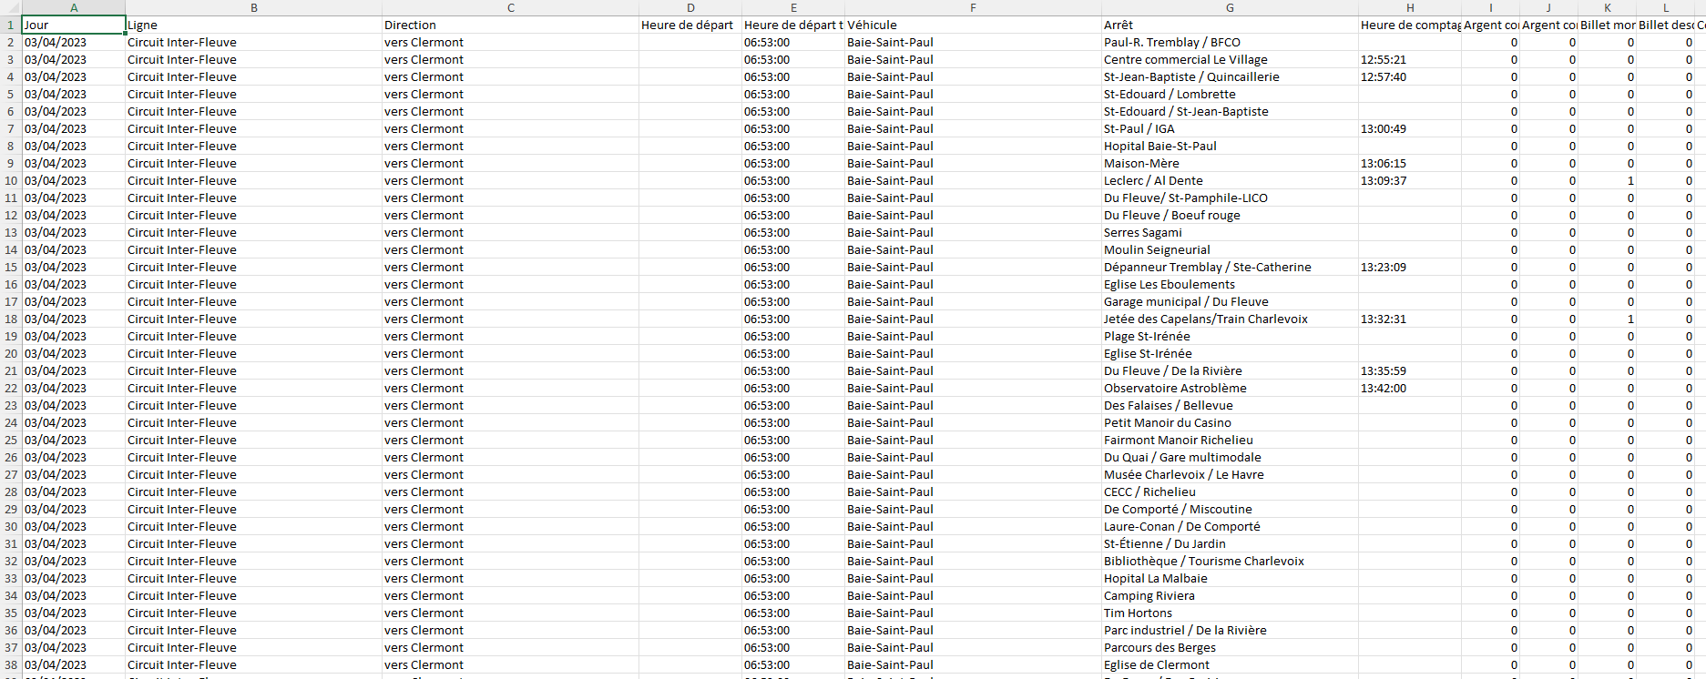Click the 'Direction' header cell
Viewport: 1706px width, 679px height.
pyautogui.click(x=511, y=25)
